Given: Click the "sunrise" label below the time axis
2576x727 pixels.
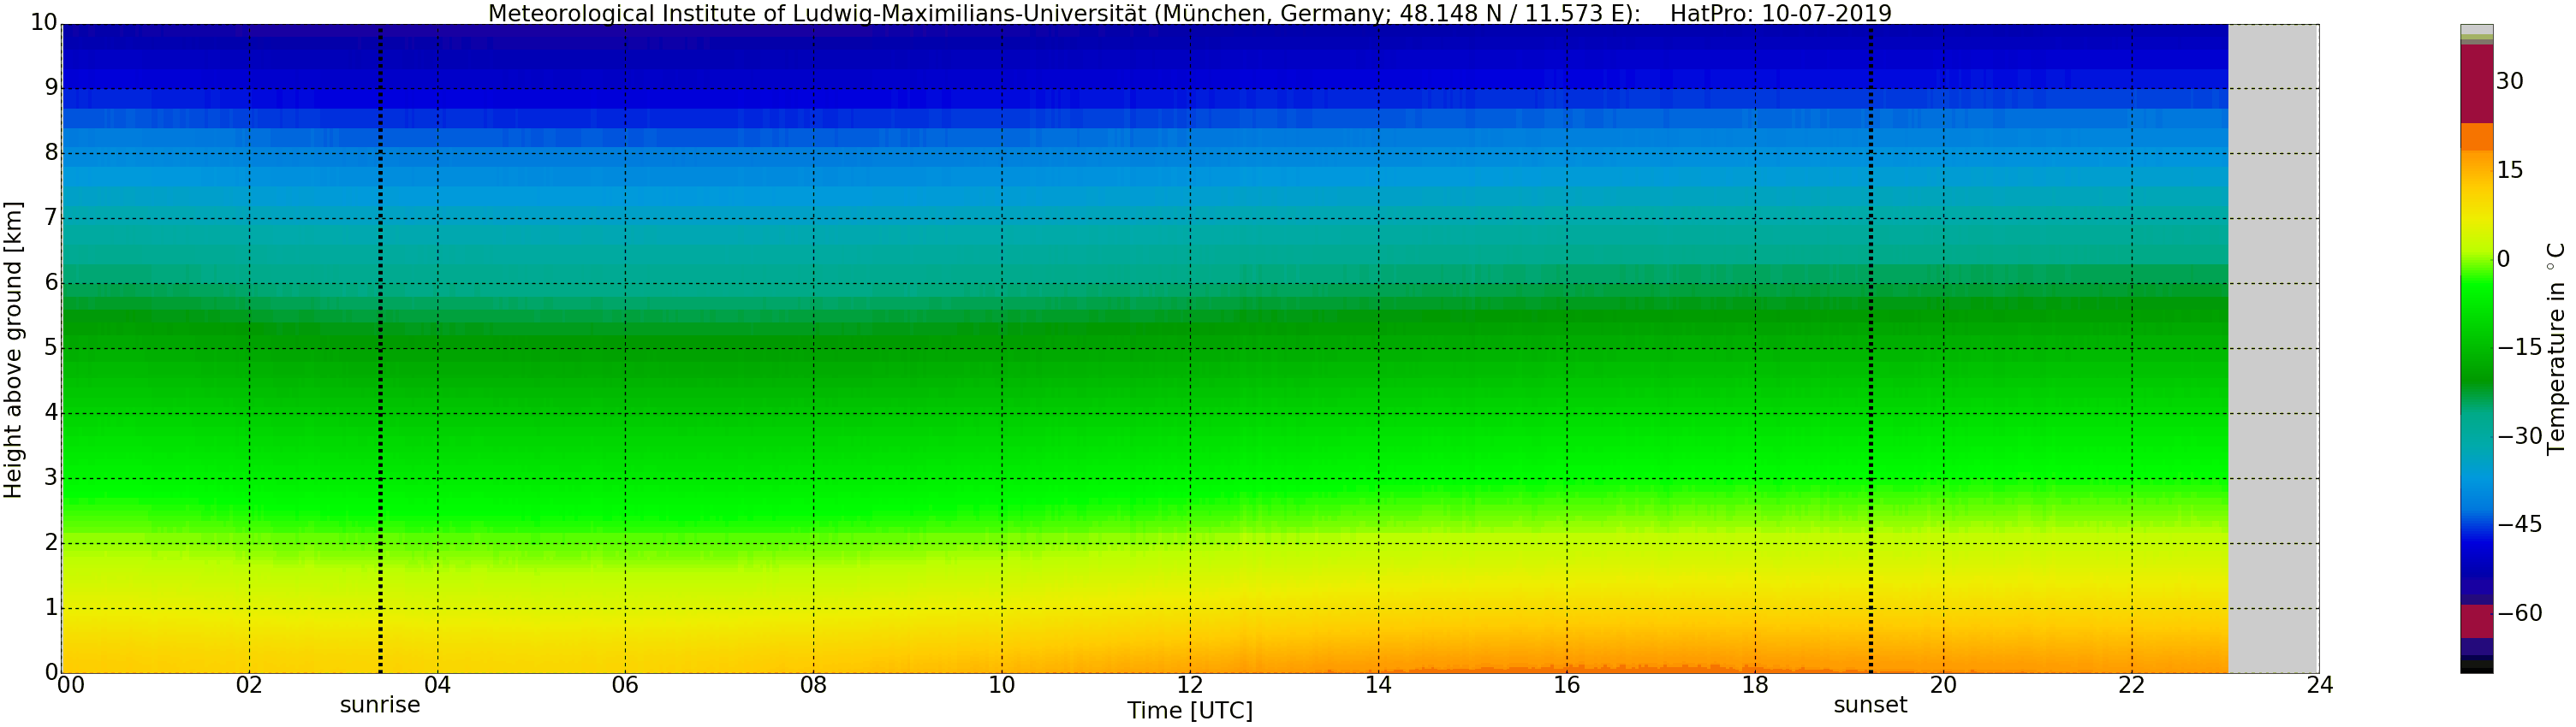Looking at the screenshot, I should coord(379,705).
